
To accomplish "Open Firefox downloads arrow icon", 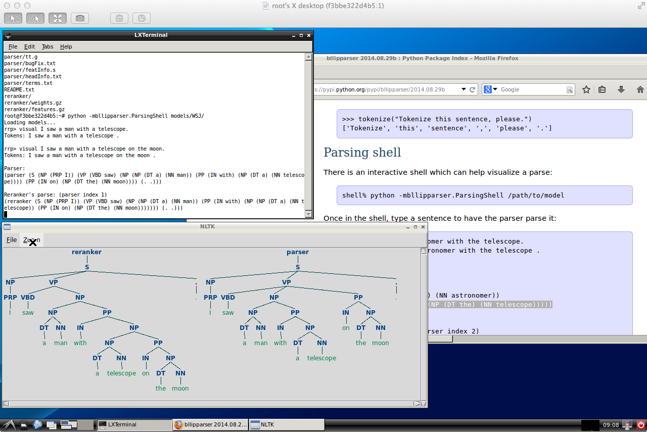I will pyautogui.click(x=621, y=89).
